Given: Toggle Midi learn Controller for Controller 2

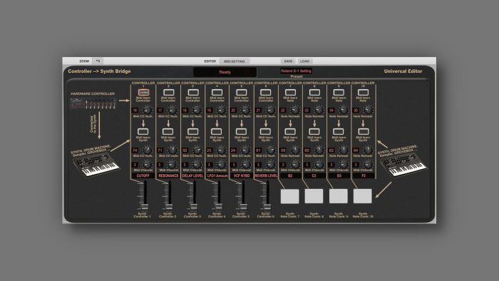Looking at the screenshot, I should (168, 92).
